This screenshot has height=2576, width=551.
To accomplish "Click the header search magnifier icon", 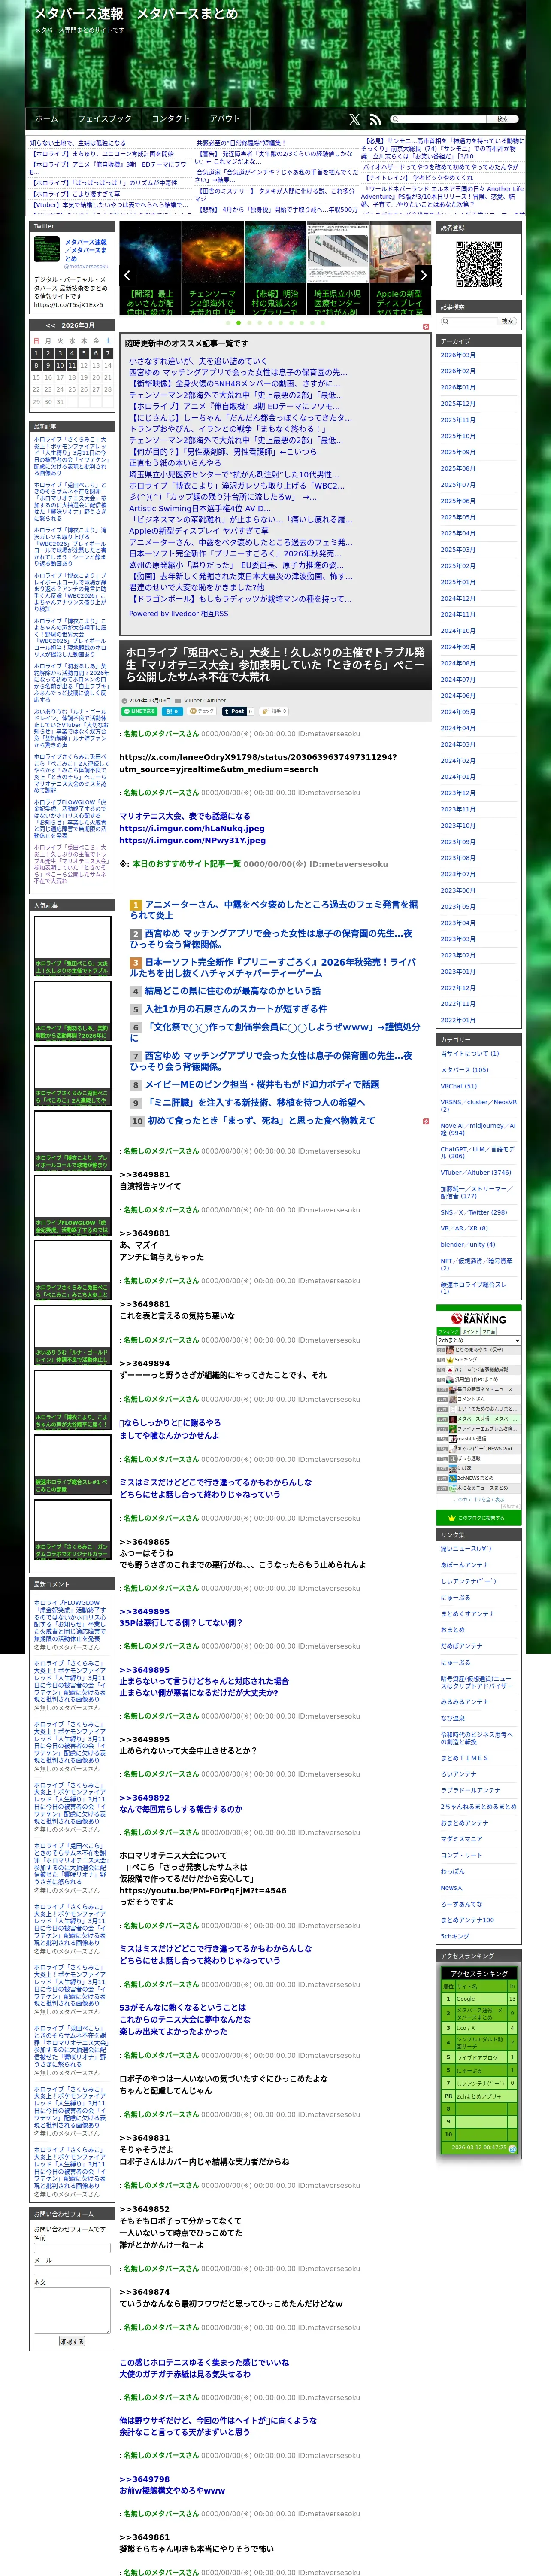I will [x=394, y=119].
